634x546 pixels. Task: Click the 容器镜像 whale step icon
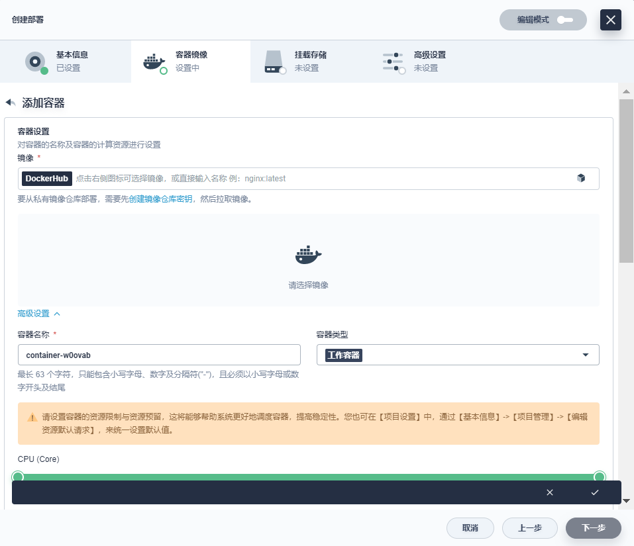pyautogui.click(x=154, y=61)
